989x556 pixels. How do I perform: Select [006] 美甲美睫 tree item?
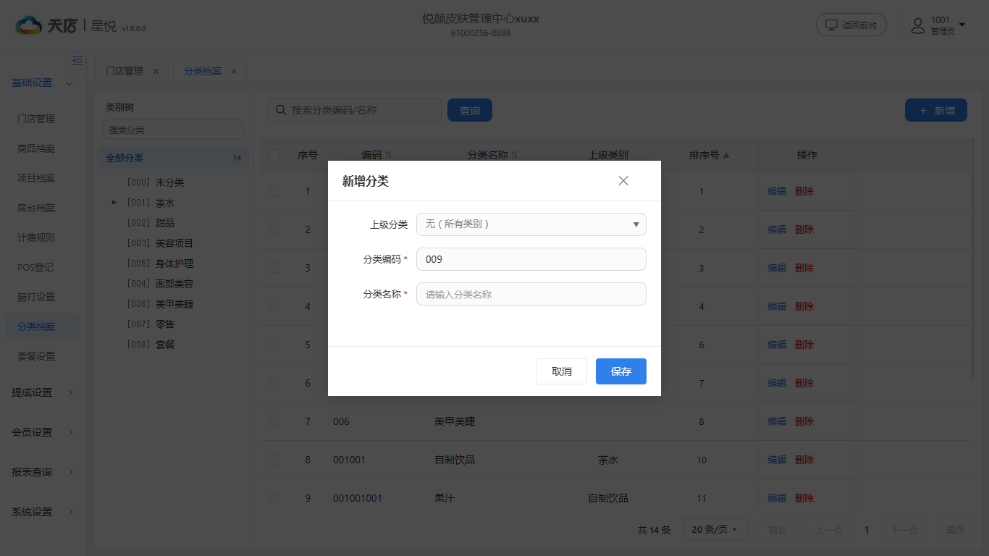point(160,304)
